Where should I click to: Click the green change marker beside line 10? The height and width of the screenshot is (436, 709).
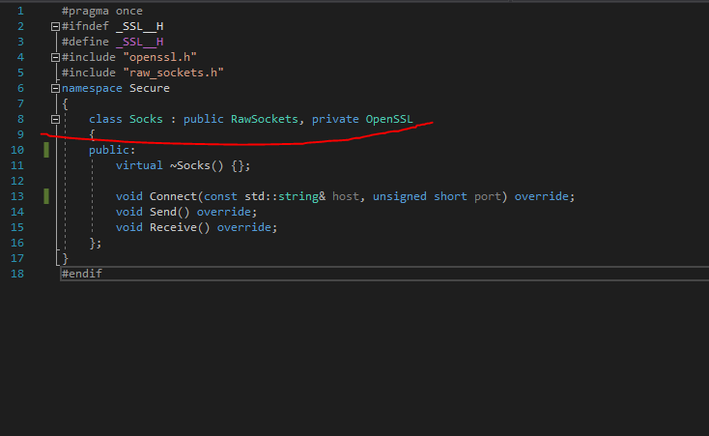click(46, 150)
